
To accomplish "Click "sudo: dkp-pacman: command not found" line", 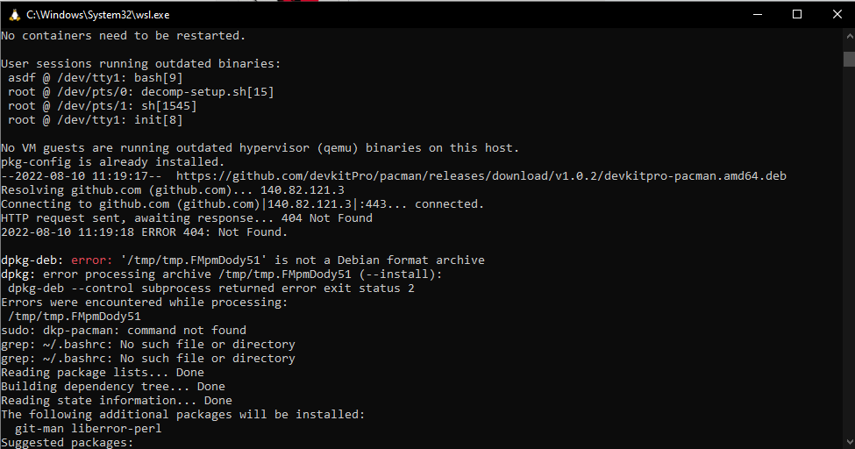I will pyautogui.click(x=124, y=331).
